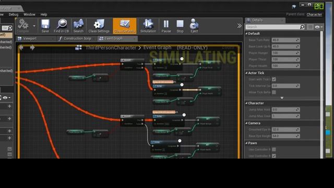This screenshot has width=334, height=188.
Task: Click the Jump Max Count field
Action: [285, 116]
